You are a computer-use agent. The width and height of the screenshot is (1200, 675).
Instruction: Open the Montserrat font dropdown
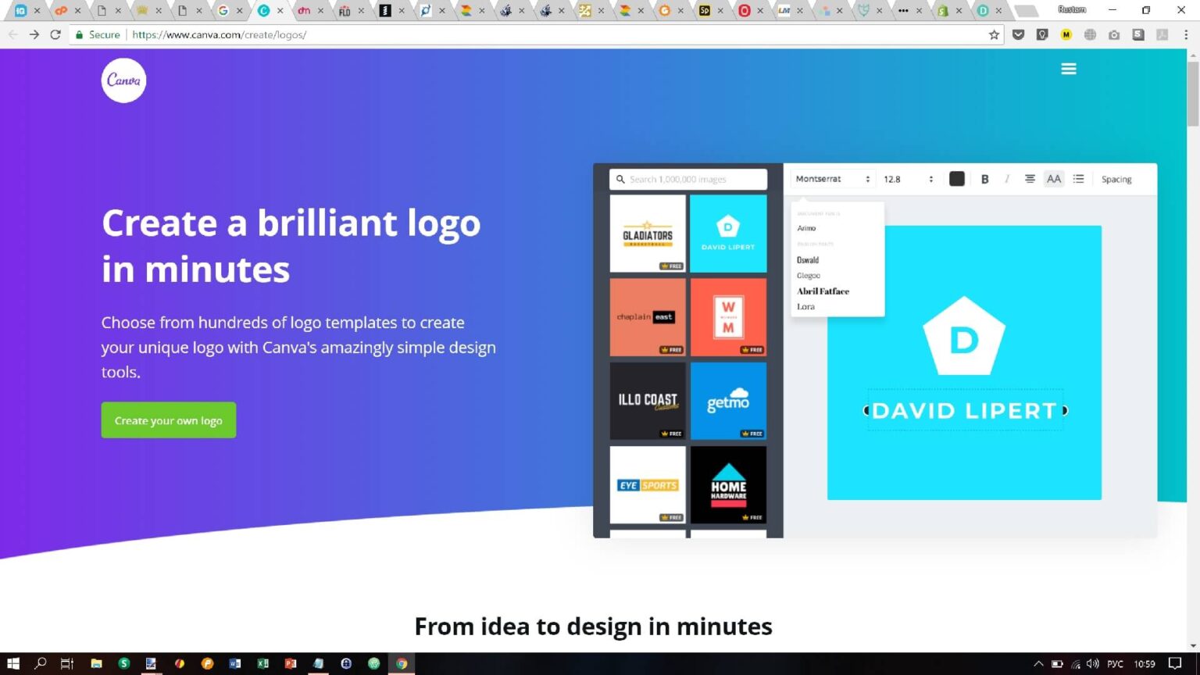pyautogui.click(x=833, y=179)
